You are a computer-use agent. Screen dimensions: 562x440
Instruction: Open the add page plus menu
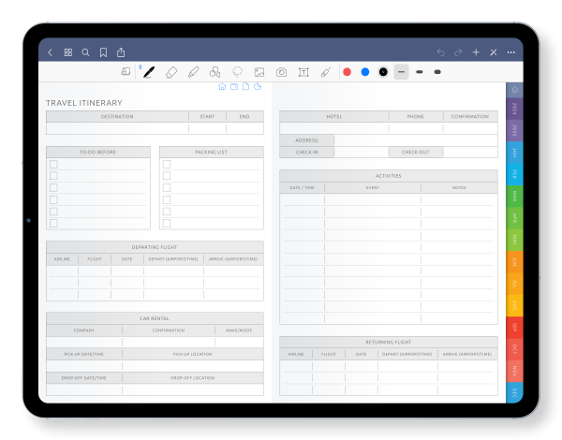coord(476,52)
